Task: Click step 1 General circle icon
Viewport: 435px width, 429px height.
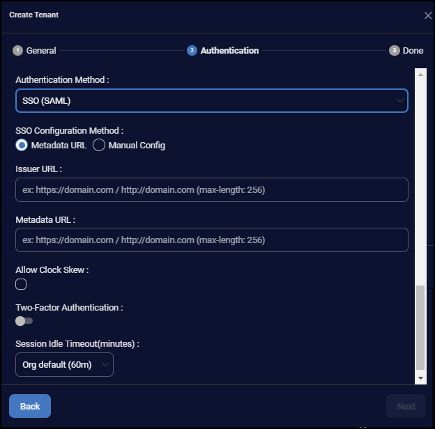Action: [18, 51]
